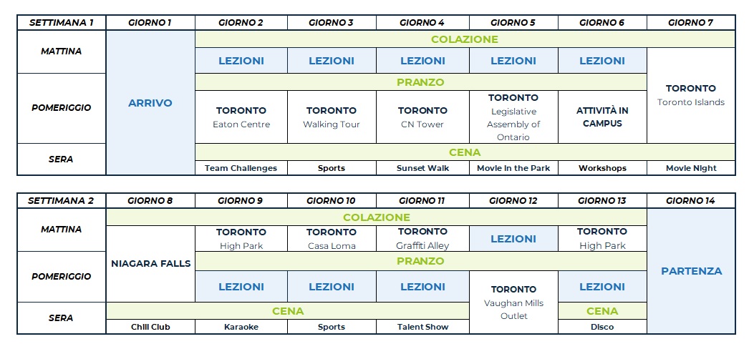The image size is (754, 349).
Task: Click the Movie Night cell
Action: click(690, 168)
